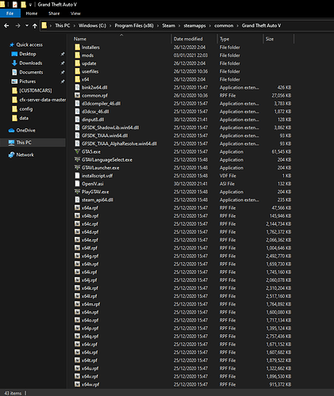This screenshot has width=334, height=396.
Task: Select Quick access in sidebar
Action: [x=29, y=45]
